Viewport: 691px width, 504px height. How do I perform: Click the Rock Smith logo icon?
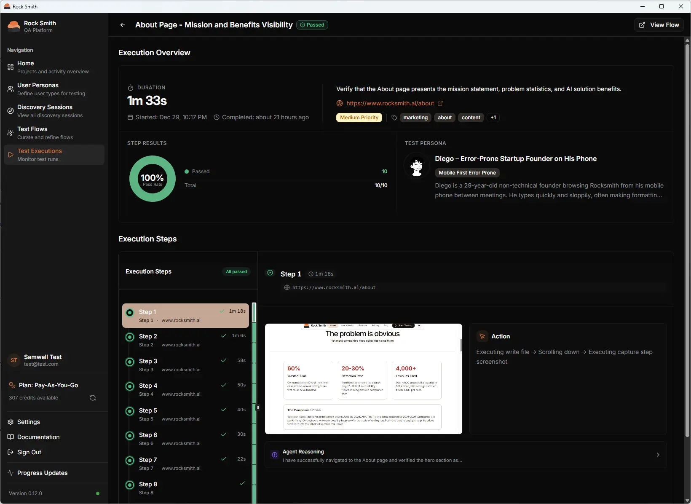tap(13, 26)
